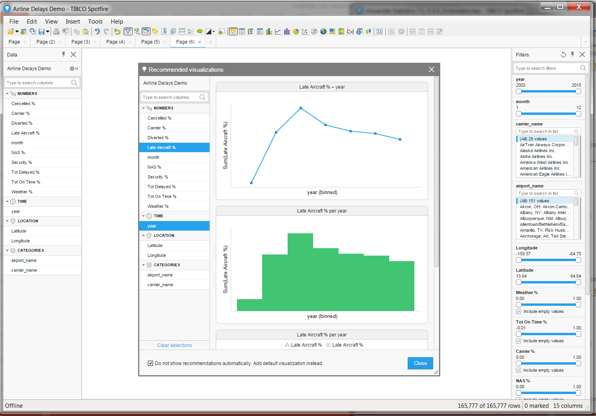Select the Bar Chart toolbar icon
Screen dimensions: 596x416
click(x=269, y=32)
